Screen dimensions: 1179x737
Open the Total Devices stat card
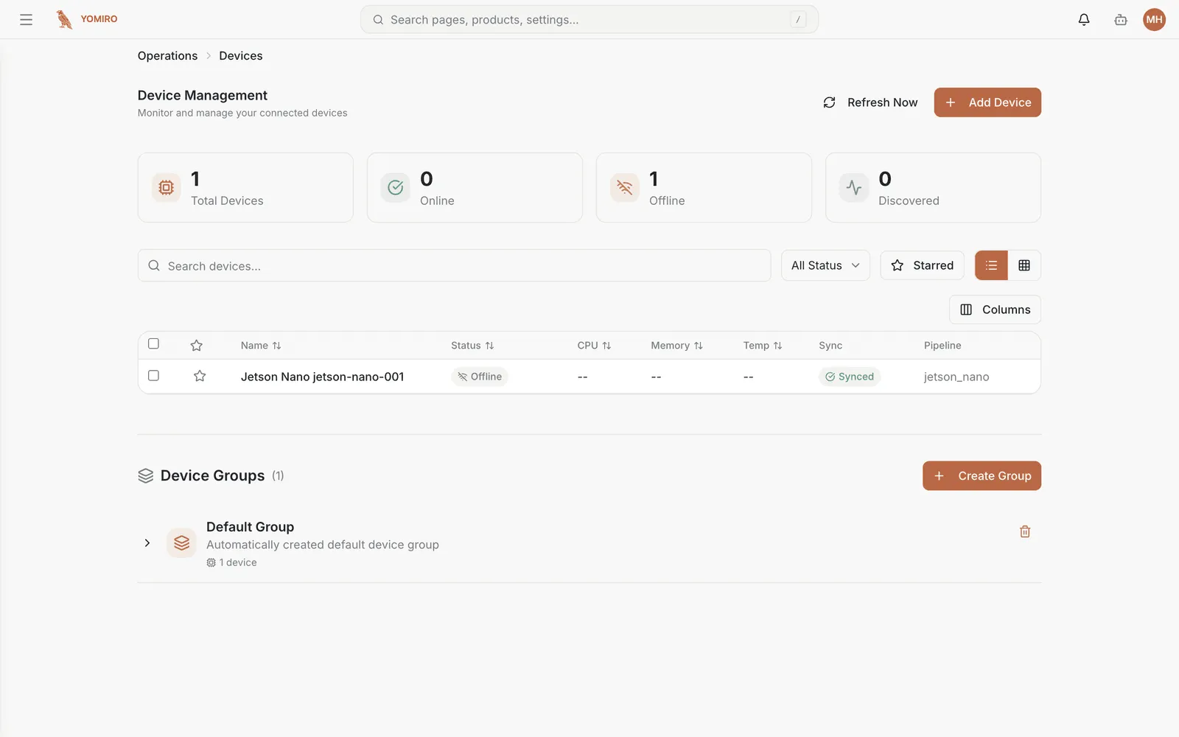pos(245,188)
